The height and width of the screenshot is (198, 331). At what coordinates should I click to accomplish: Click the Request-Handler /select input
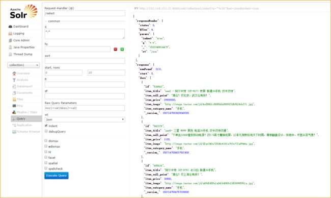85,13
